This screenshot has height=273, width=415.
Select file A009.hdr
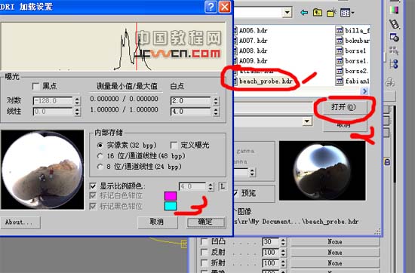click(x=253, y=61)
